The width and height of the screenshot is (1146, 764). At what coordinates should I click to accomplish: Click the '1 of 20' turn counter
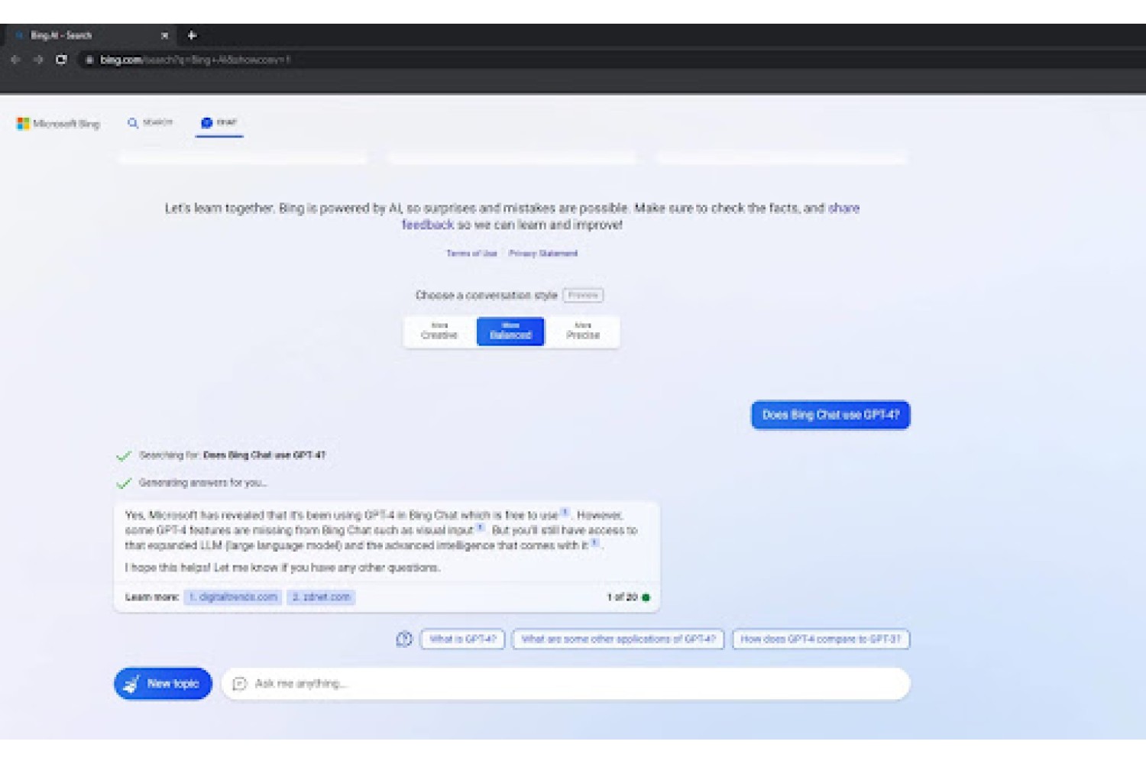click(x=622, y=597)
